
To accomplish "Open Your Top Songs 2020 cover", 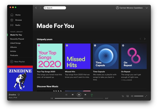I will point(50,56).
